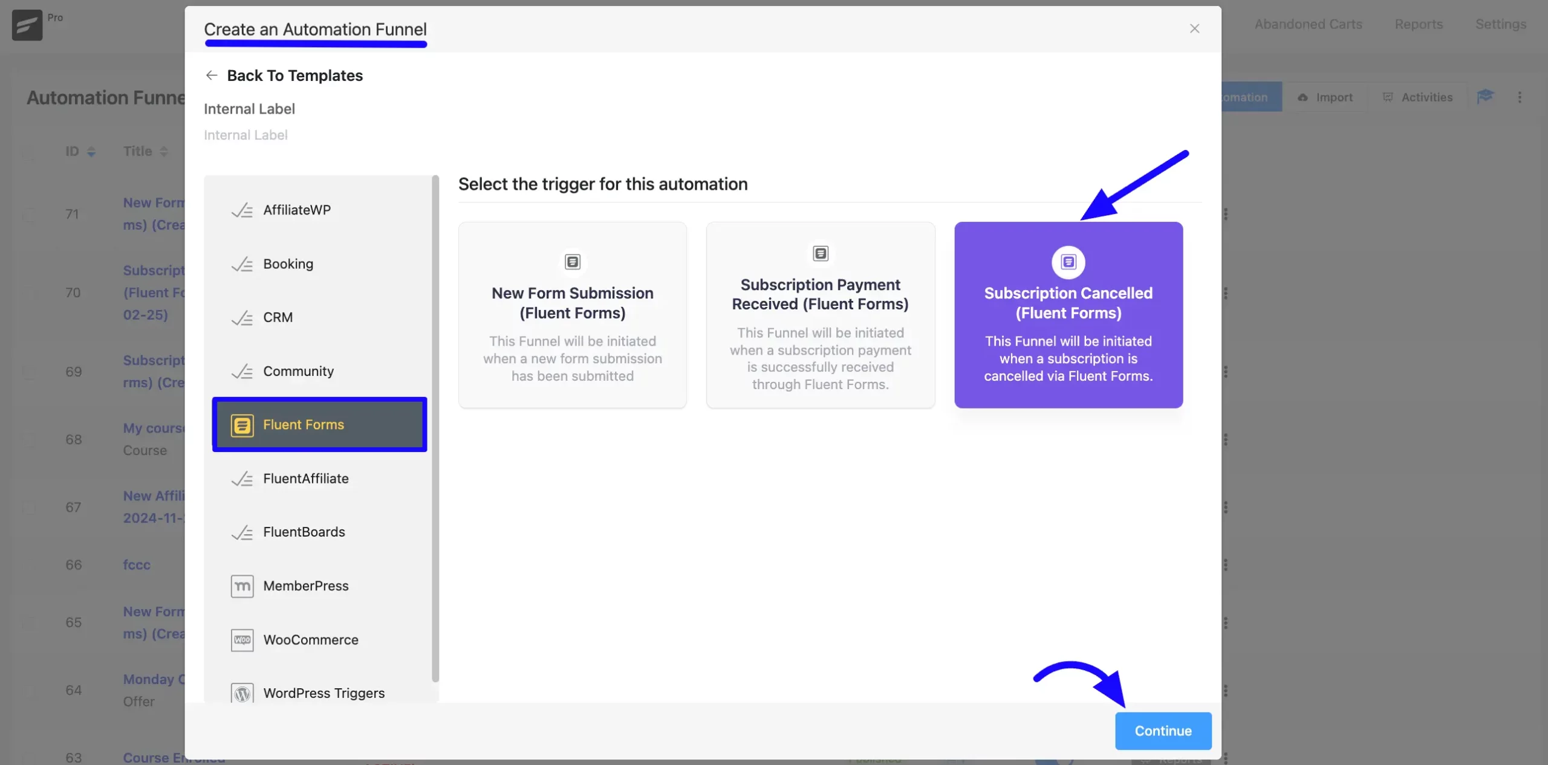
Task: Select the FluentAffiliate trigger category
Action: click(319, 479)
